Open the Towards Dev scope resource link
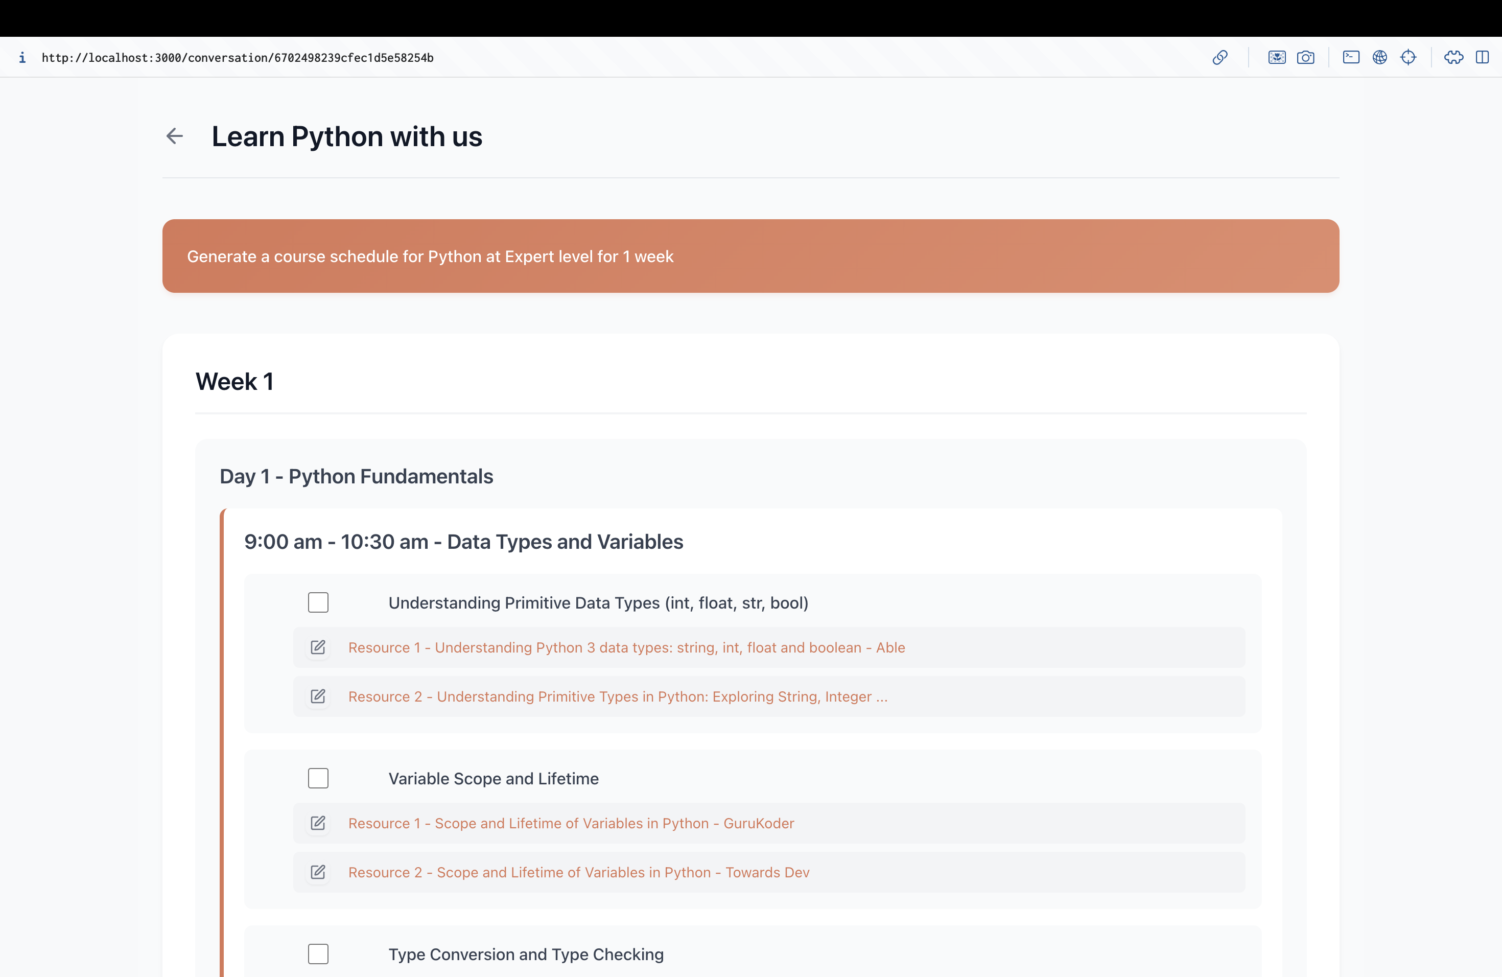 click(x=578, y=872)
